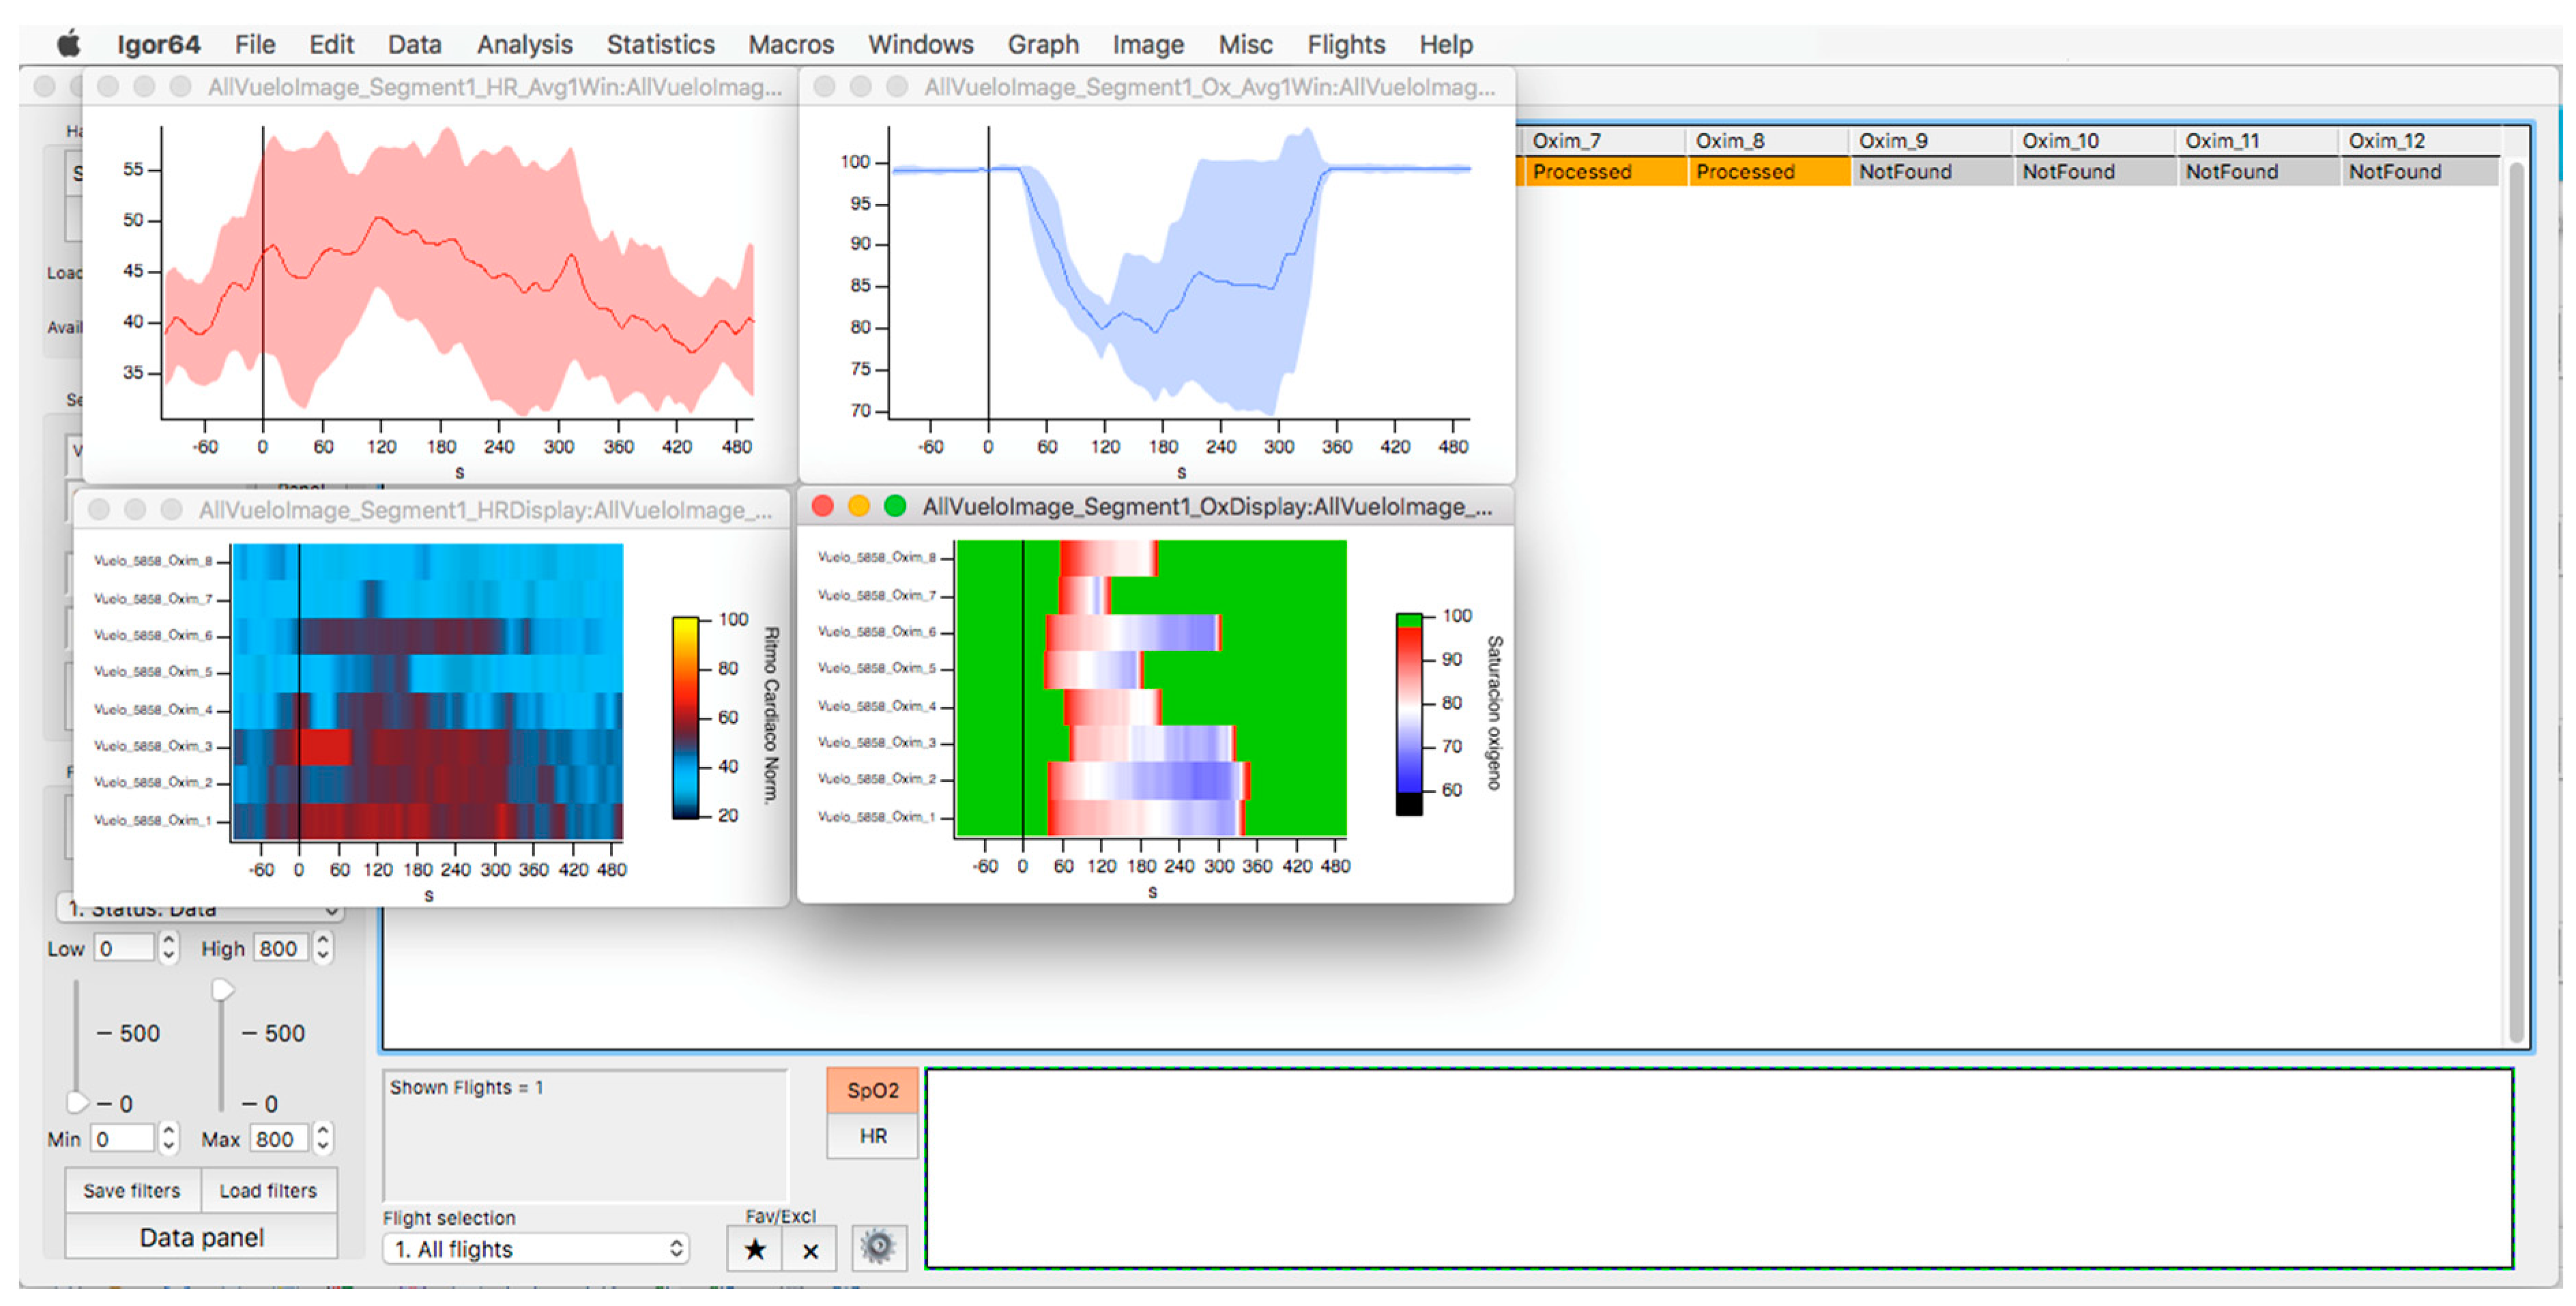Click the High value stepper arrows

pos(323,947)
